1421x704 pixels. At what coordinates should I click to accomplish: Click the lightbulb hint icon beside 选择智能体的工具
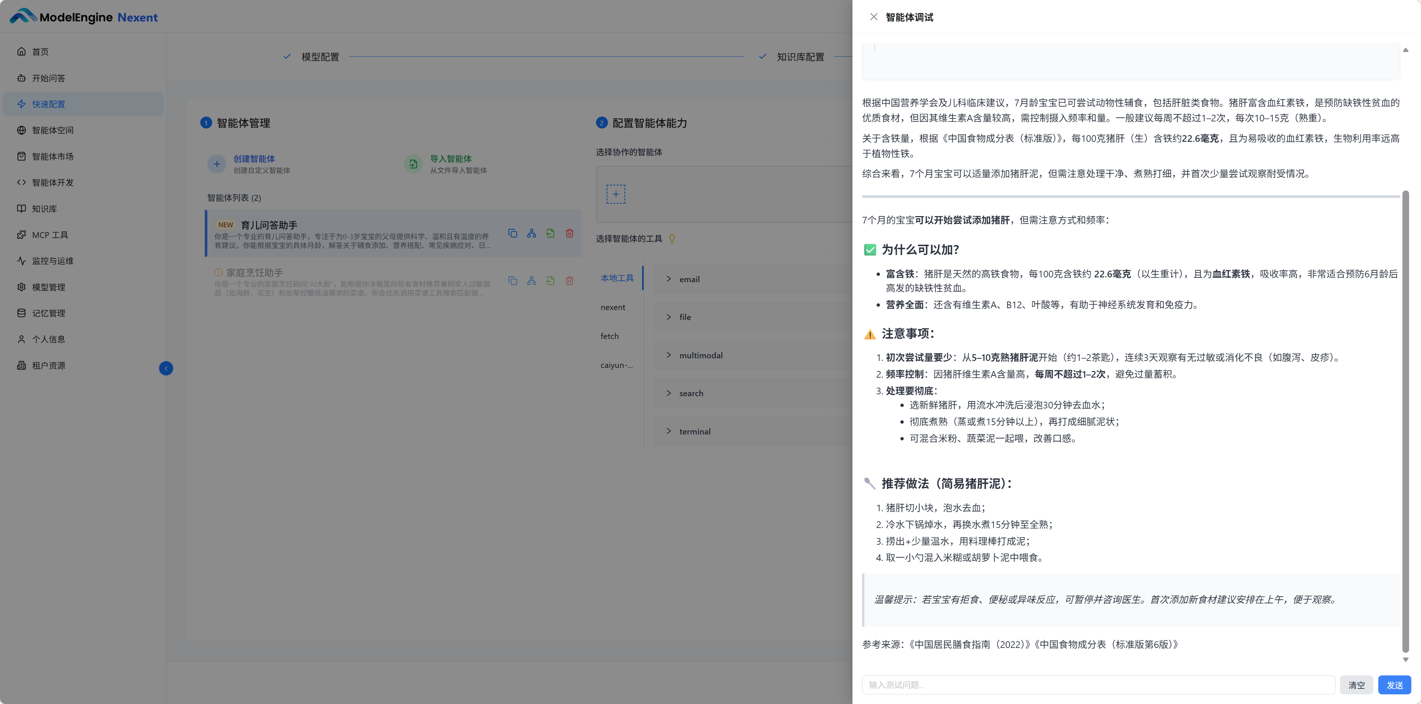pyautogui.click(x=672, y=239)
